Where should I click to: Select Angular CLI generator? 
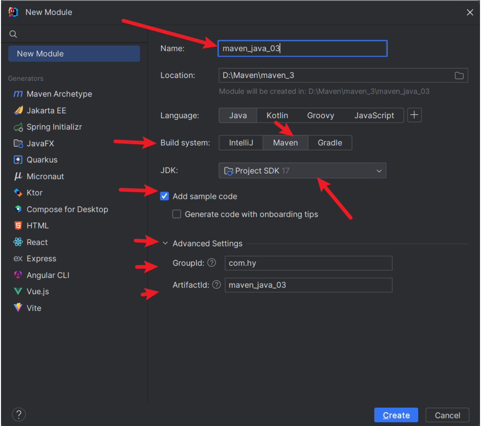(48, 275)
